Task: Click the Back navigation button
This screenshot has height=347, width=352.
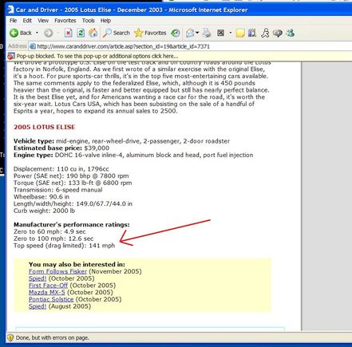Action: point(21,33)
